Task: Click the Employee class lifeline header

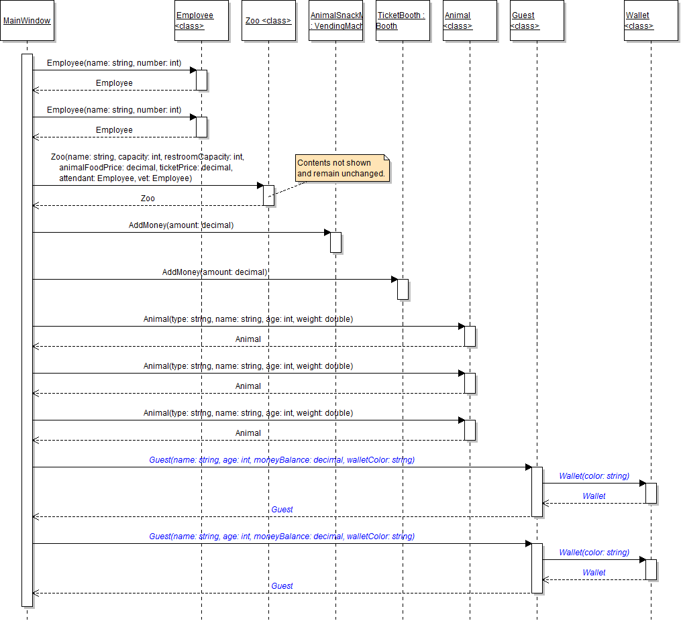Action: 201,21
